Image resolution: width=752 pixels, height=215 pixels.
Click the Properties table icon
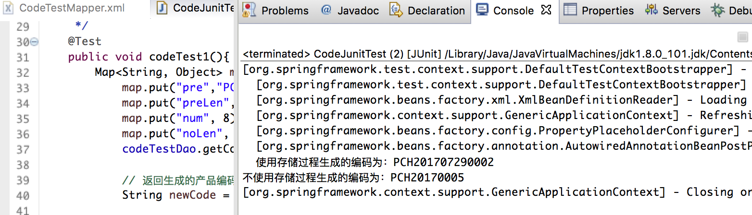570,10
